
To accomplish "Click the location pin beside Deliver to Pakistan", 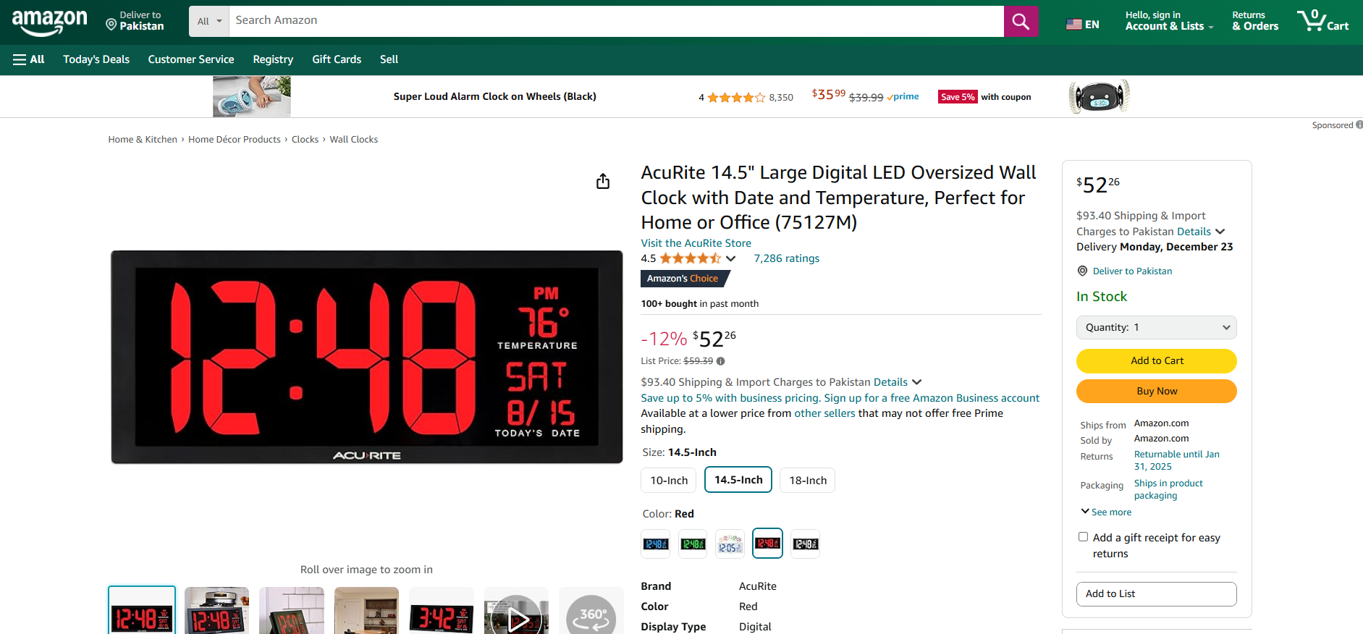I will (x=1082, y=271).
